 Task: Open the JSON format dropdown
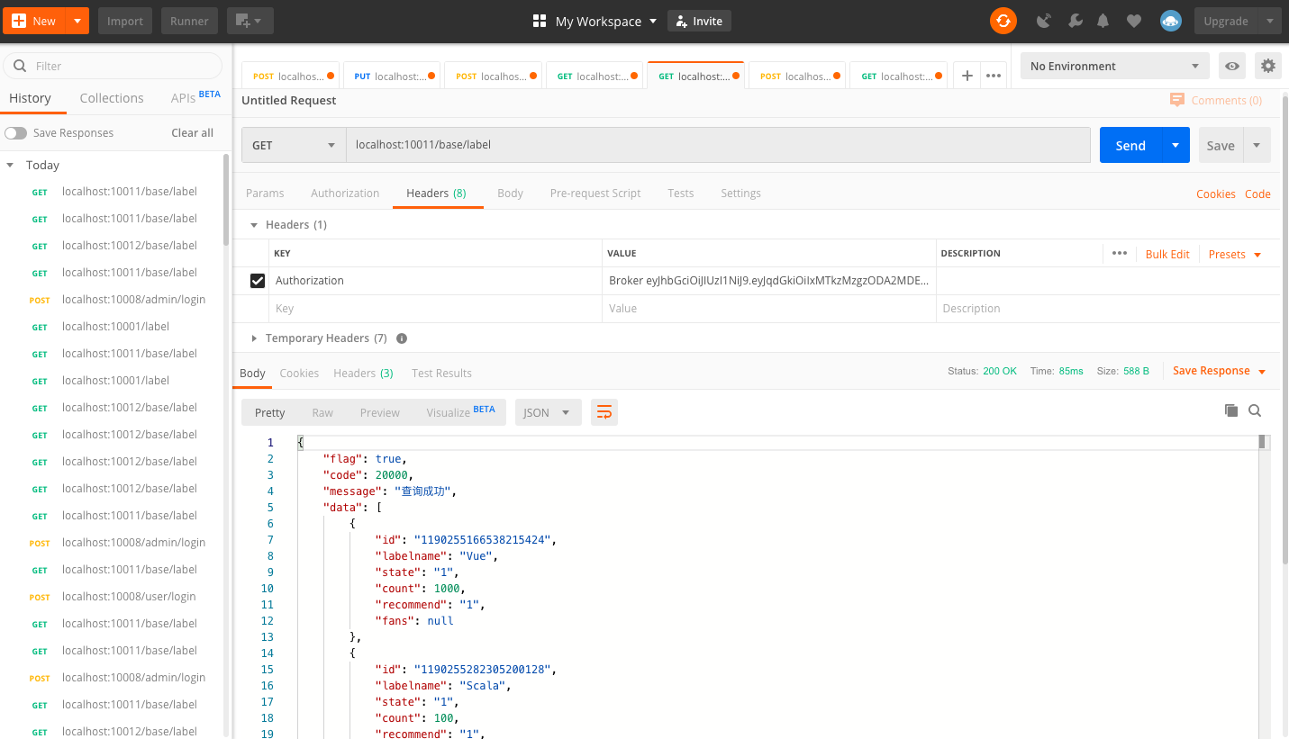pos(548,412)
